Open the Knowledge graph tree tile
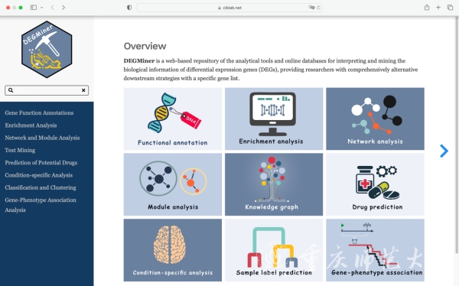 click(x=274, y=184)
